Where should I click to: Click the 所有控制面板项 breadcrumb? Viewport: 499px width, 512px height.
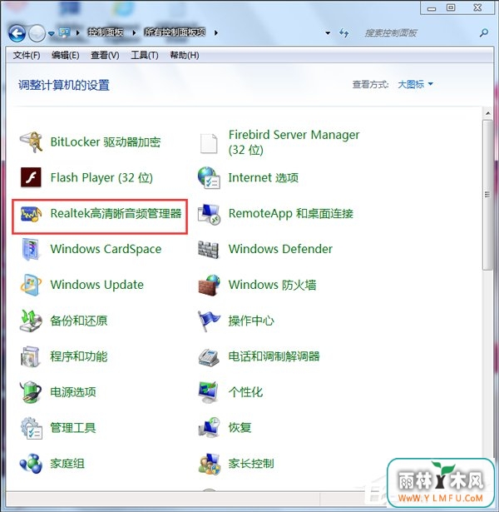click(175, 32)
